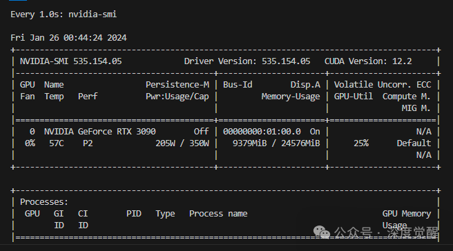Click the "Type" column header
The image size is (453, 251).
click(x=165, y=214)
